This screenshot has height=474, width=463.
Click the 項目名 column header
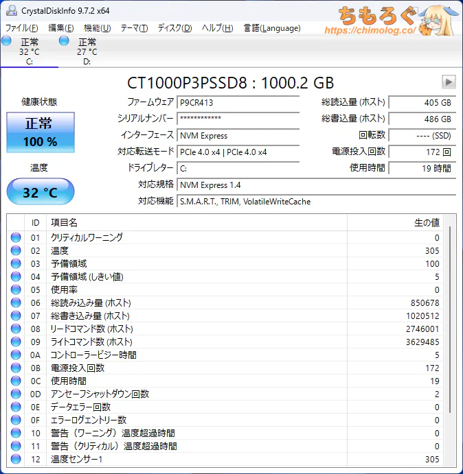click(196, 222)
